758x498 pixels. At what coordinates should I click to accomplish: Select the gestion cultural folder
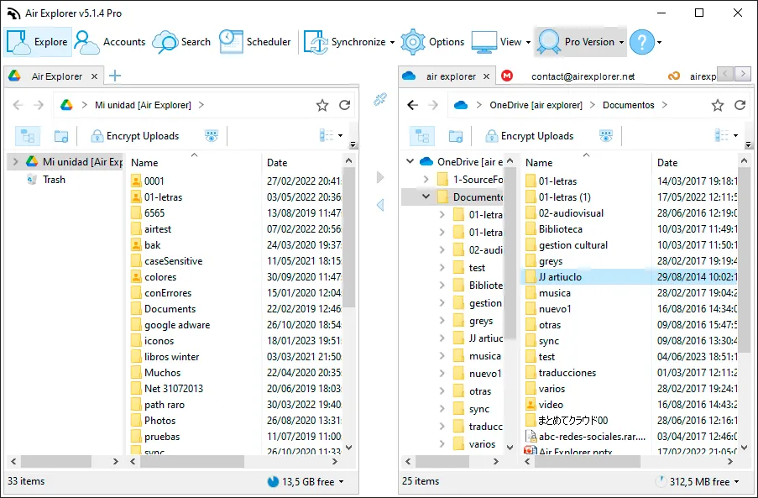coord(572,245)
